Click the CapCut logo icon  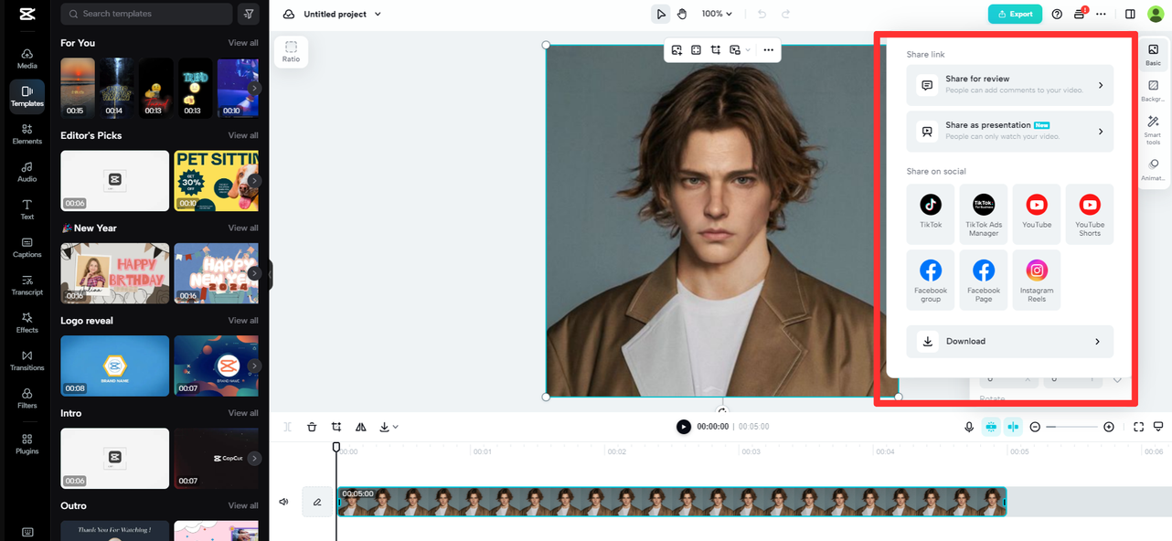coord(27,14)
